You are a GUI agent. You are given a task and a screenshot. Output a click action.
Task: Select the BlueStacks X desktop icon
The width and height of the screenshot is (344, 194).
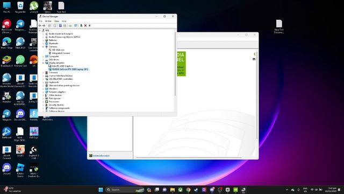(6, 61)
